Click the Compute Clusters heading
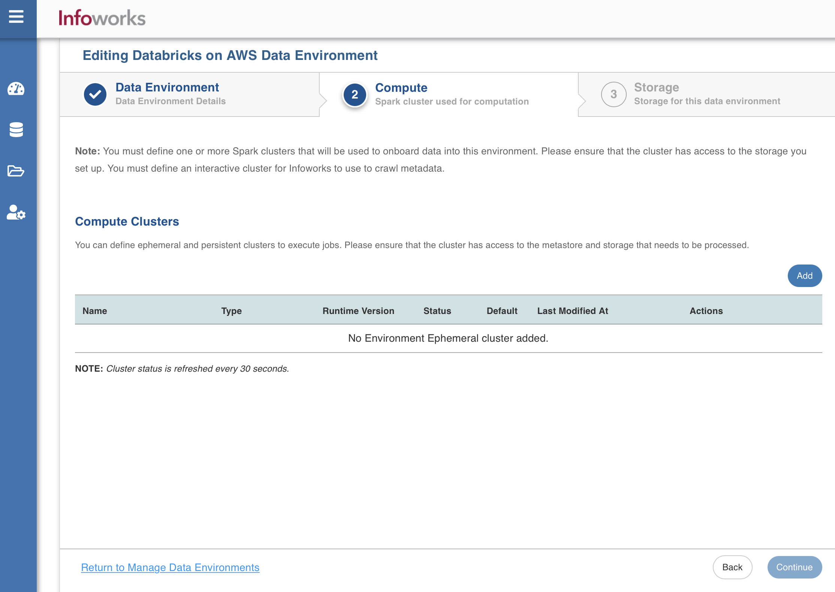This screenshot has width=835, height=592. coord(127,221)
